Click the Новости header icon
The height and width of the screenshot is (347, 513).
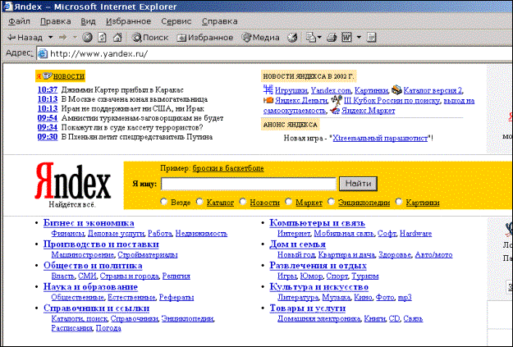pos(48,75)
